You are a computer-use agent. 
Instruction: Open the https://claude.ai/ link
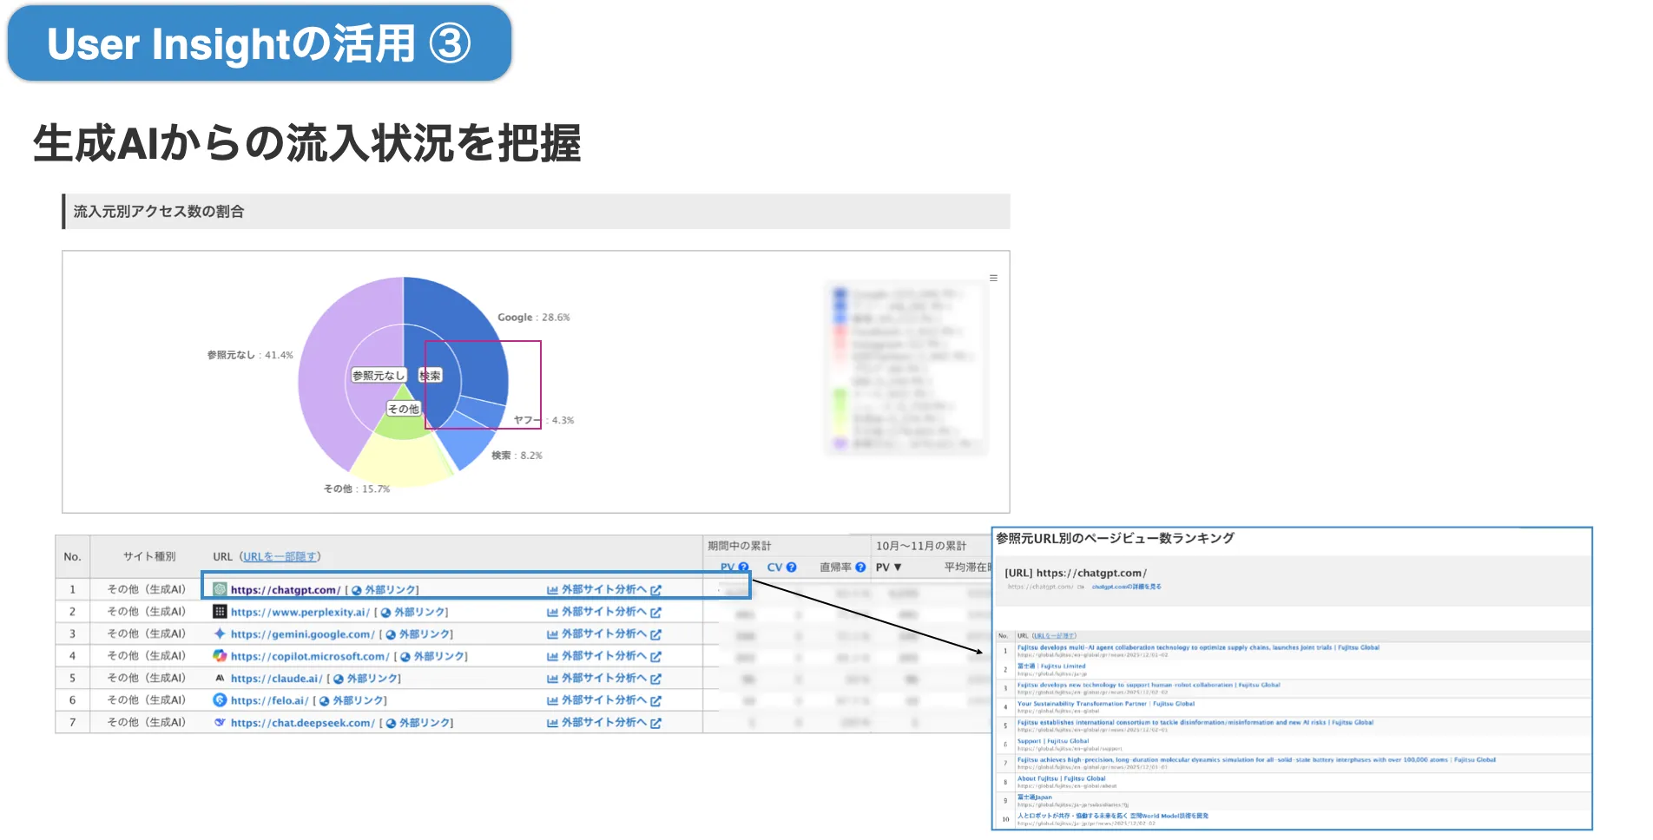pyautogui.click(x=276, y=679)
